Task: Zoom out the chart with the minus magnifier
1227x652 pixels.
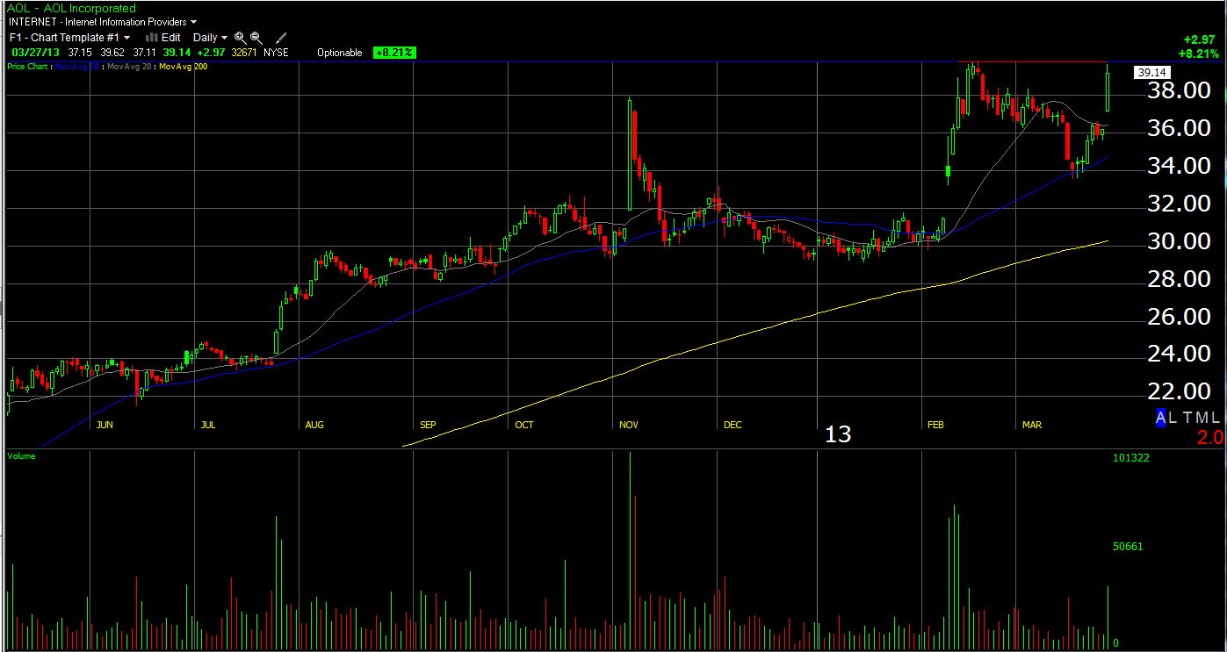Action: [x=256, y=38]
